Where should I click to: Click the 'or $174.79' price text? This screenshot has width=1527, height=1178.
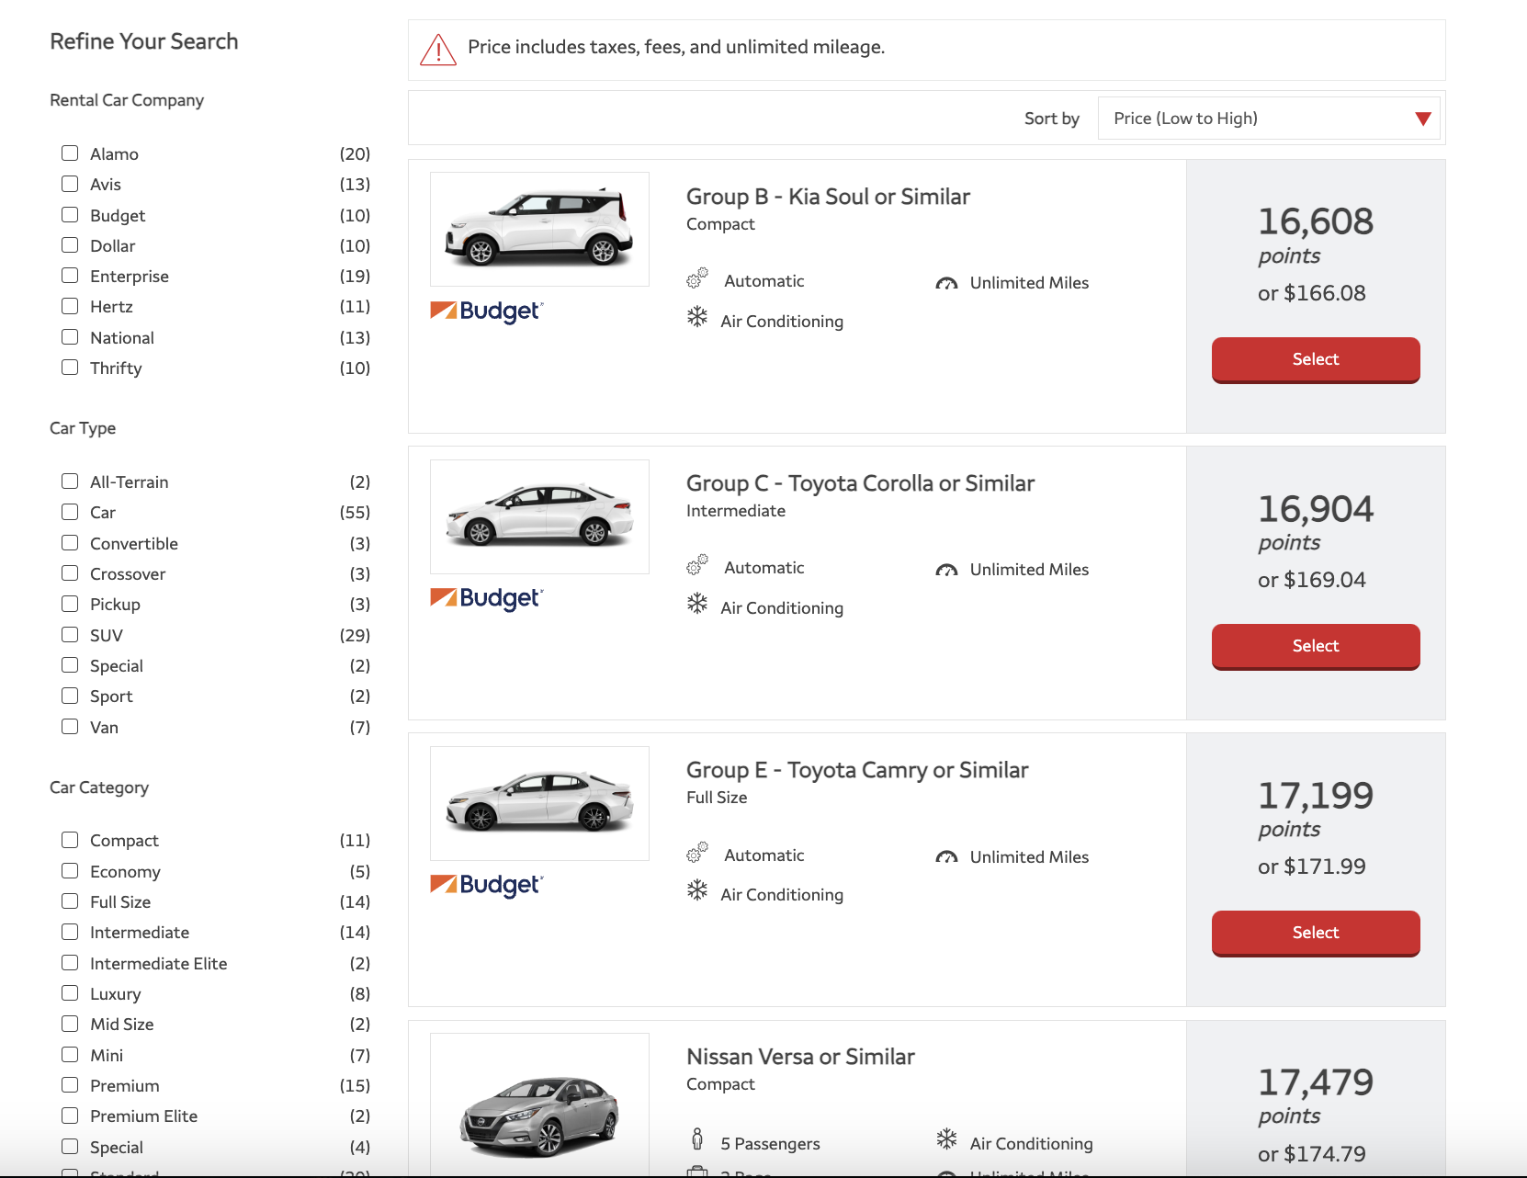[1311, 1154]
